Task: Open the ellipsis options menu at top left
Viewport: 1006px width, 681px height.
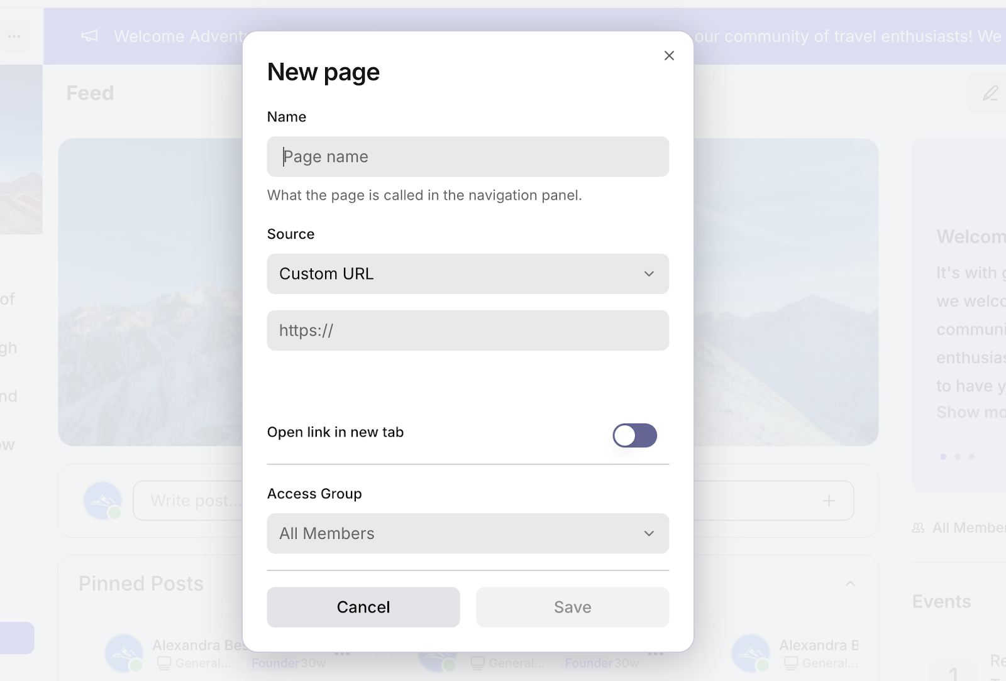Action: pyautogui.click(x=15, y=36)
